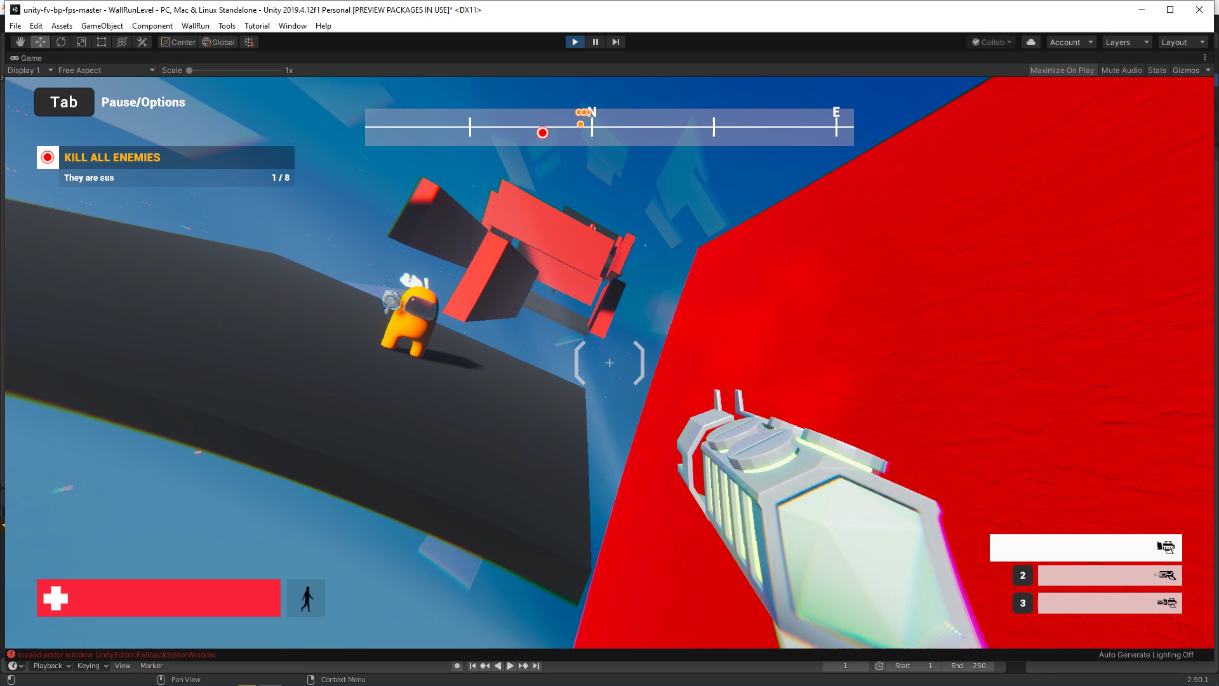Click the Tab key button in the HUD

tap(64, 102)
